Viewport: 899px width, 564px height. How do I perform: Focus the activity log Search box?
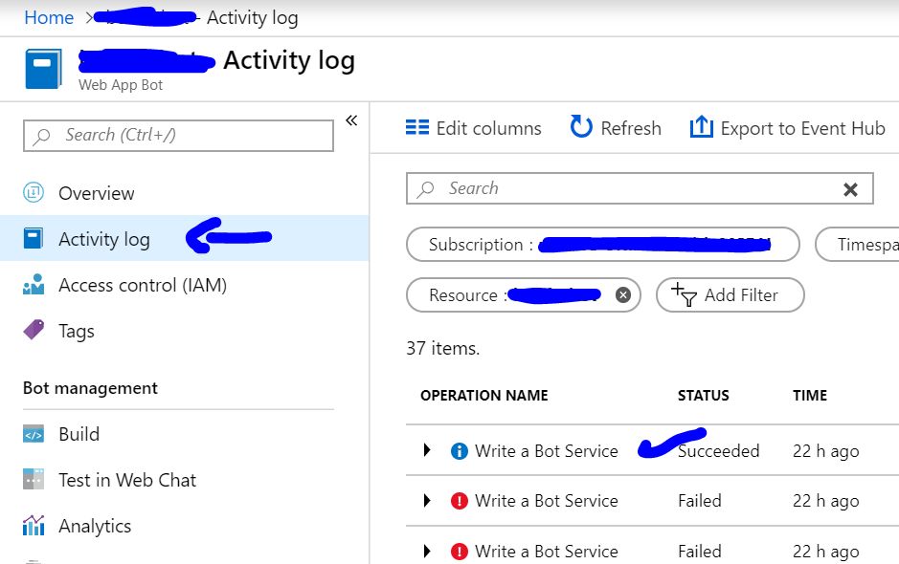[x=640, y=188]
